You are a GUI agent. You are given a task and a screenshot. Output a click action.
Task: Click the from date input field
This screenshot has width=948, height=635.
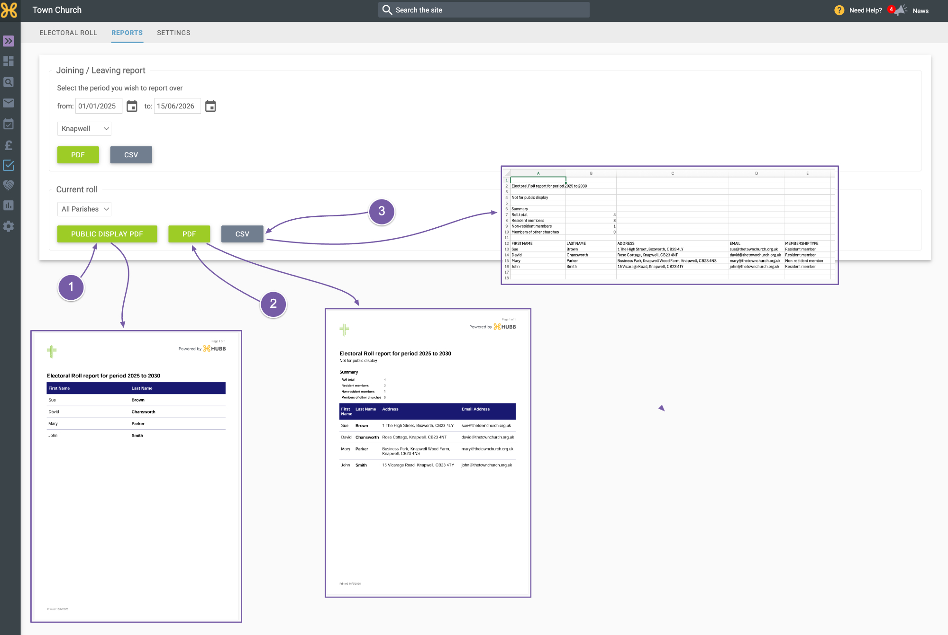[x=99, y=106]
